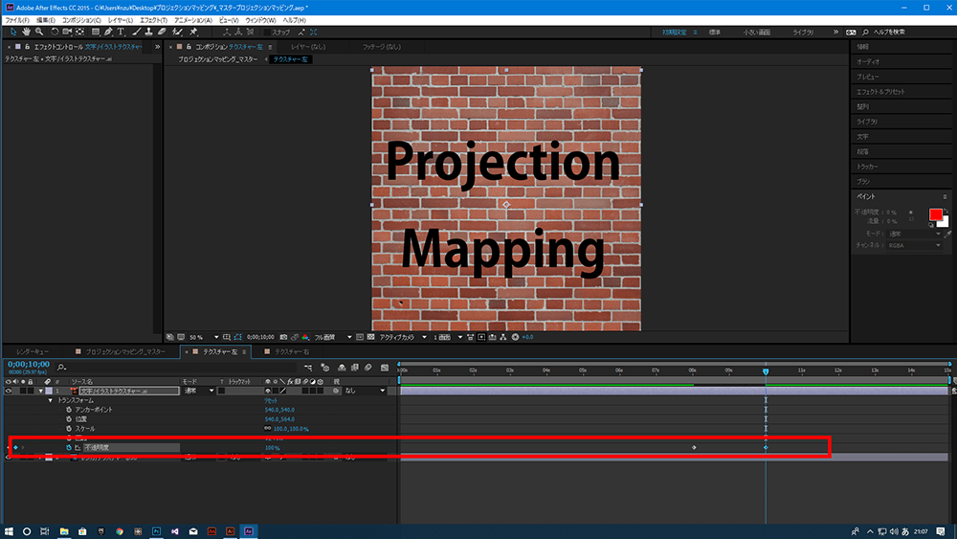Open the timeline composition mini-flowchart icon
Screen dimensions: 957x539
(x=308, y=368)
